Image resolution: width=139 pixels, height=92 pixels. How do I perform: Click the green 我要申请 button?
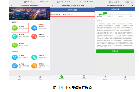115,51
